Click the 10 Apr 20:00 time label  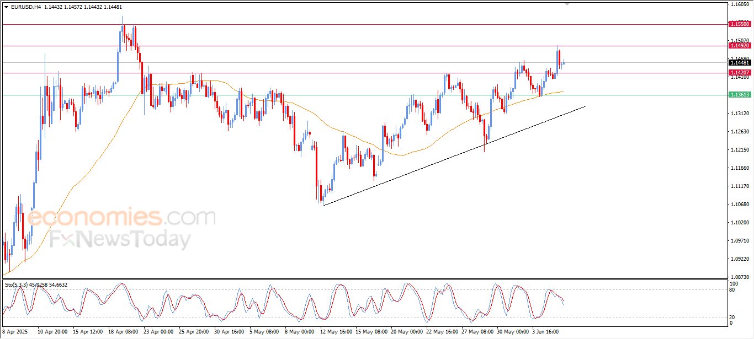(52, 332)
